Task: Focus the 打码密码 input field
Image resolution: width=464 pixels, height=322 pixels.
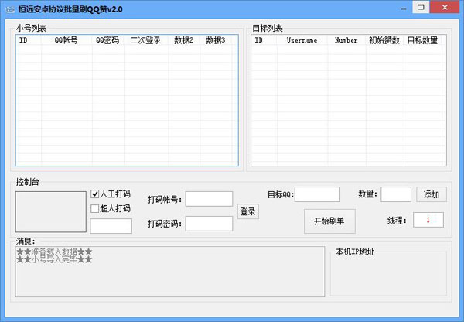Action: 209,224
